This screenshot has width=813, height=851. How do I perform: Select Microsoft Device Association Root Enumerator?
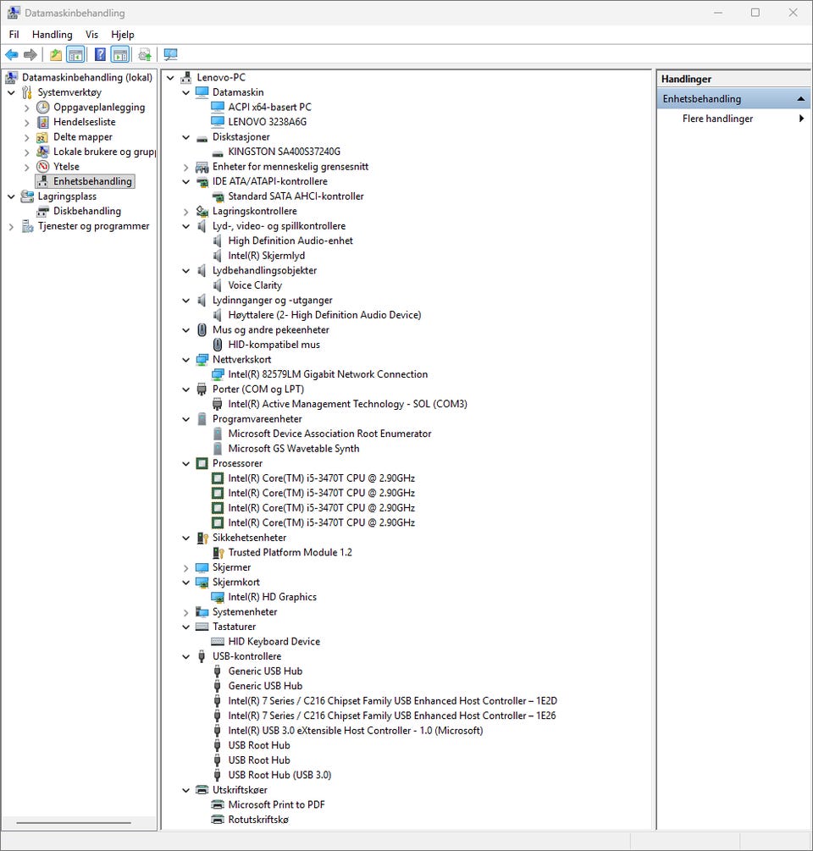(329, 434)
